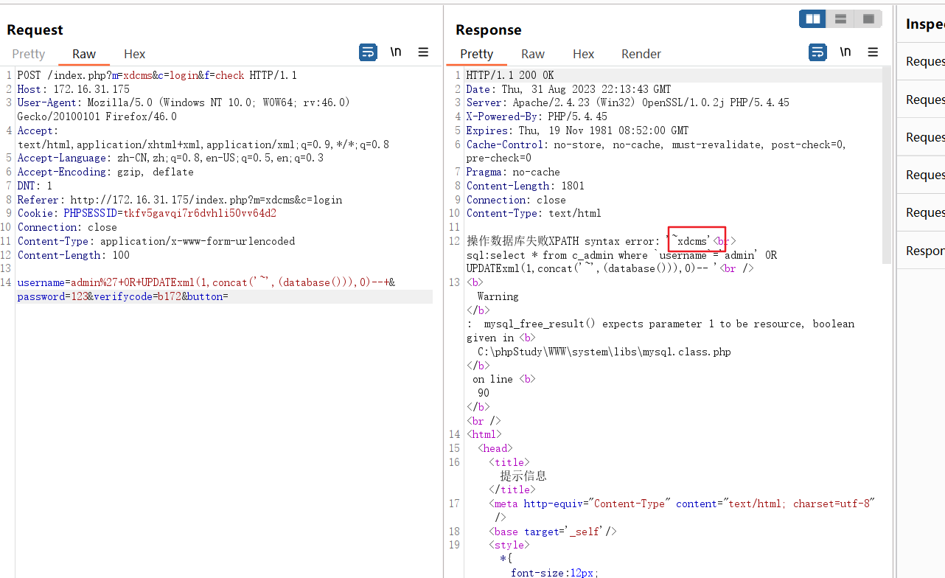Switch Response to Raw tab

click(533, 54)
